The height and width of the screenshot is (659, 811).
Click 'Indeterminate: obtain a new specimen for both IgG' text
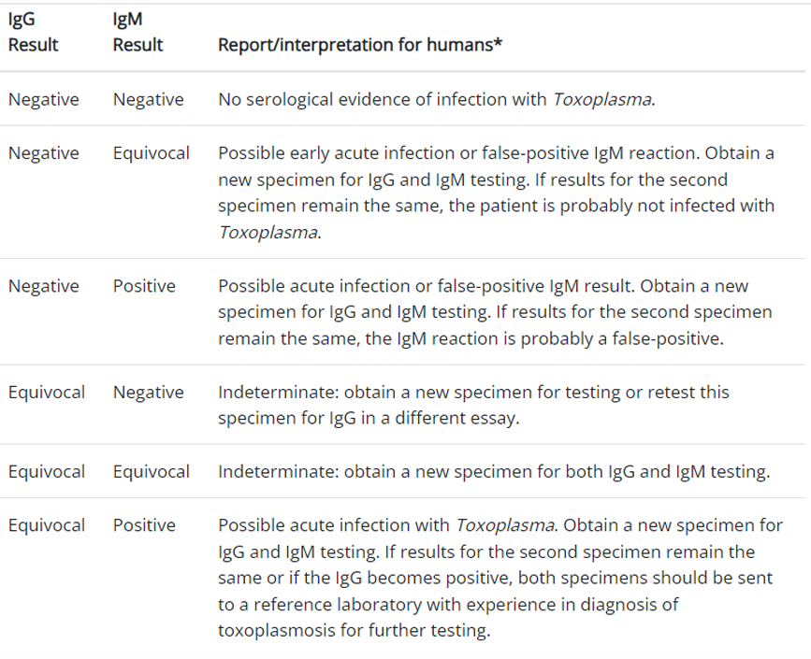[427, 471]
